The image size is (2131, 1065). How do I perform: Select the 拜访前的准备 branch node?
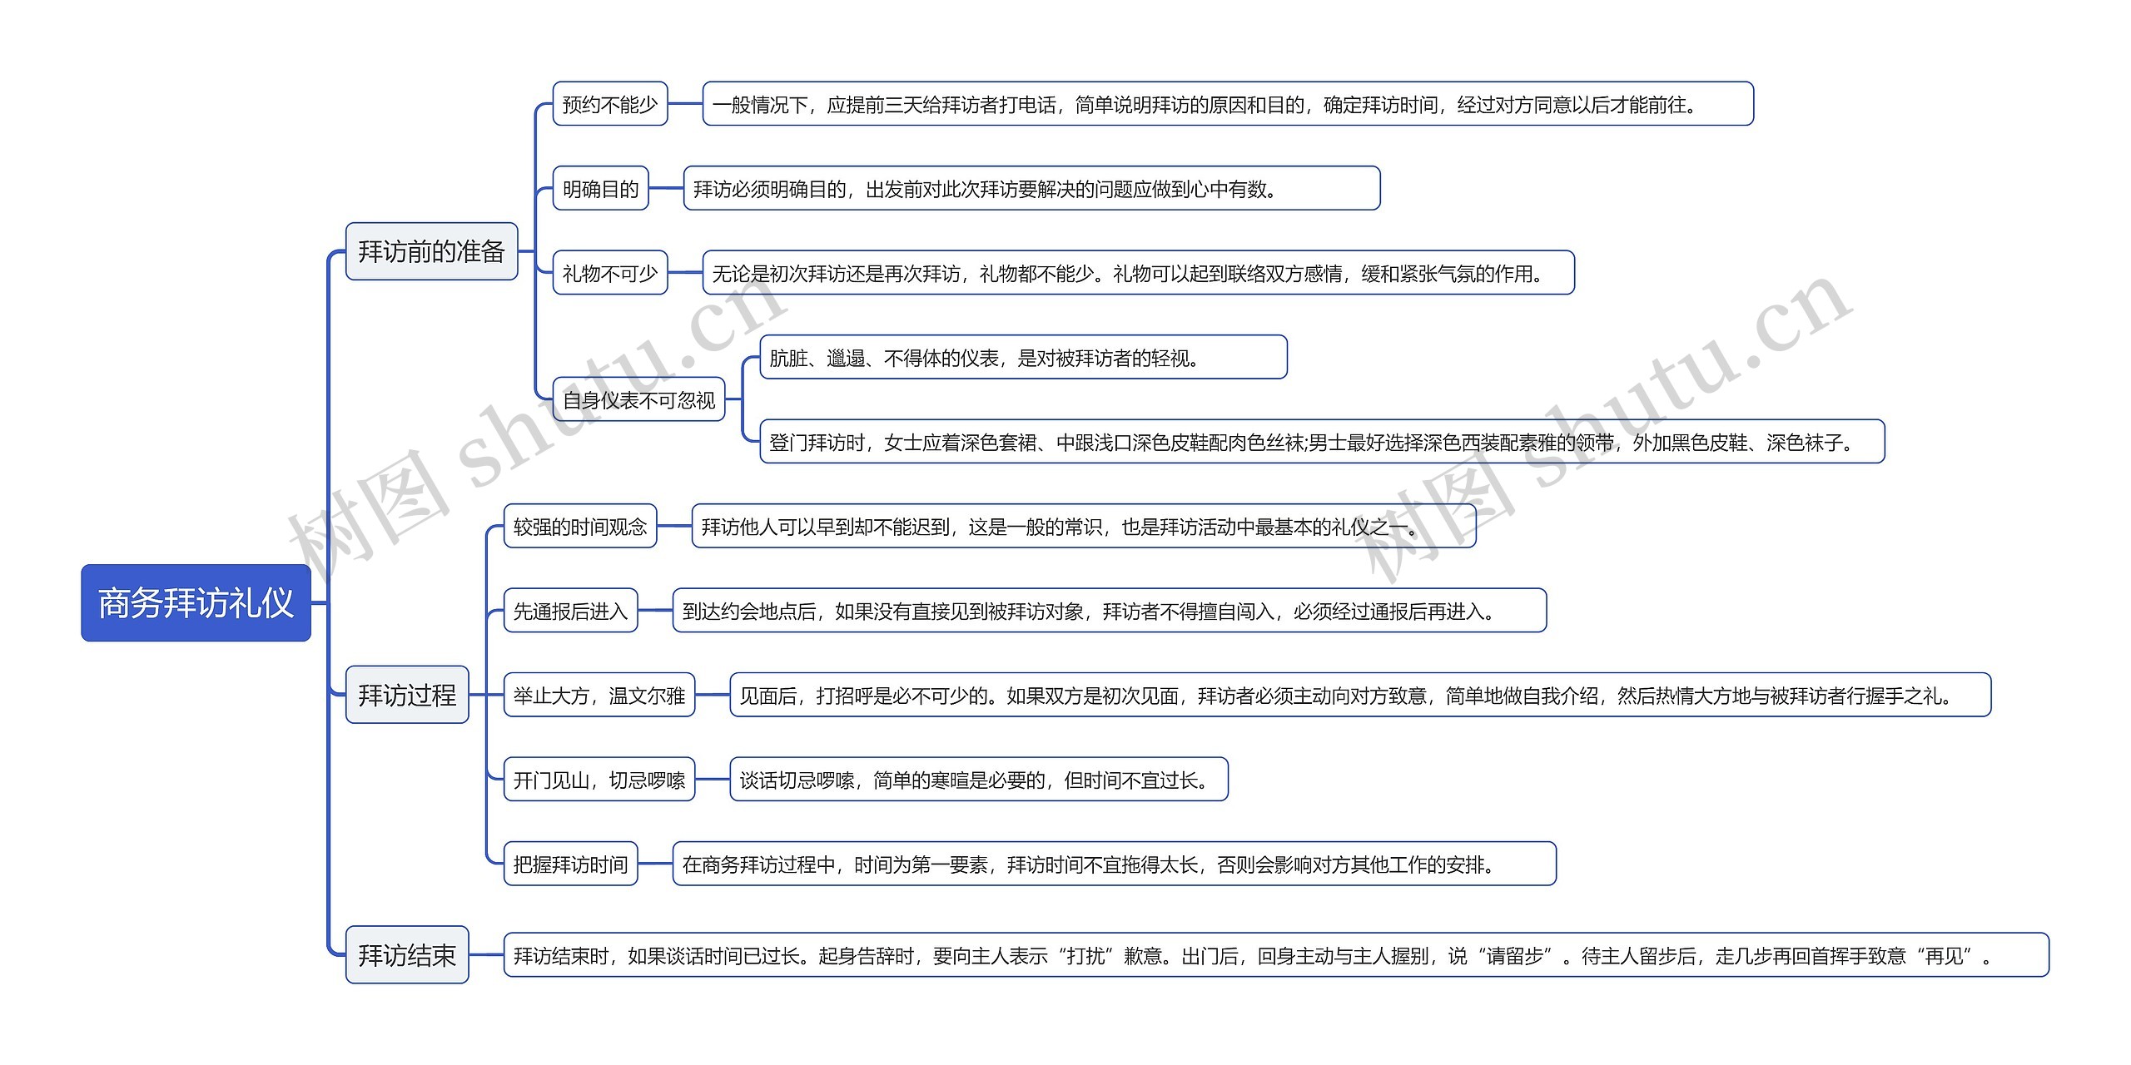coord(431,251)
